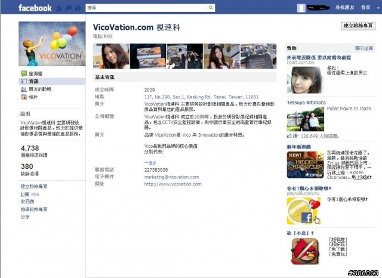382x278 pixels.
Task: Open second photo strip thumbnail of product boxes
Action: click(x=148, y=56)
